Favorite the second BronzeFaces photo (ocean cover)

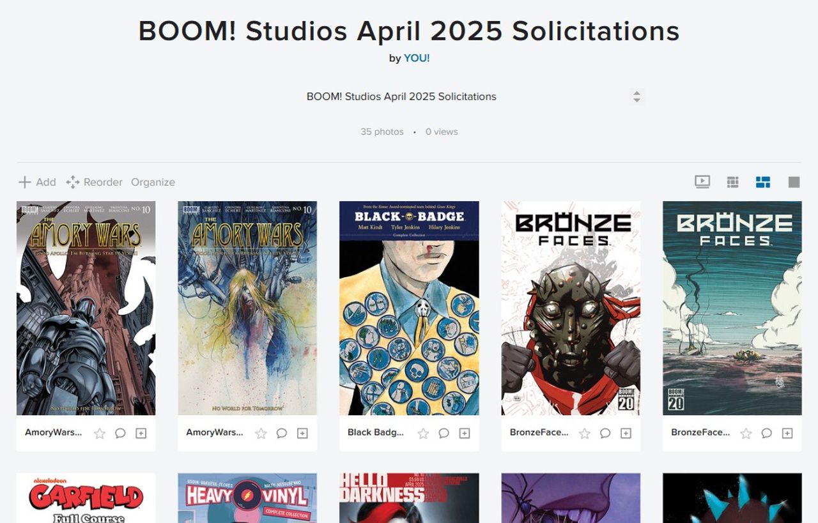(x=746, y=433)
